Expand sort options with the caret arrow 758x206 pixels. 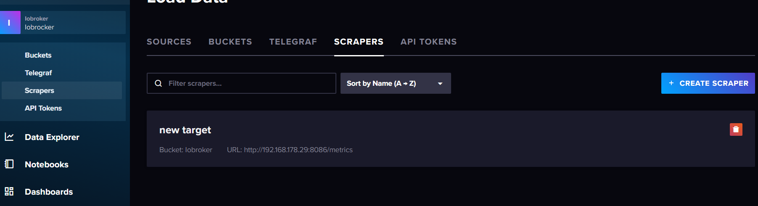(440, 84)
